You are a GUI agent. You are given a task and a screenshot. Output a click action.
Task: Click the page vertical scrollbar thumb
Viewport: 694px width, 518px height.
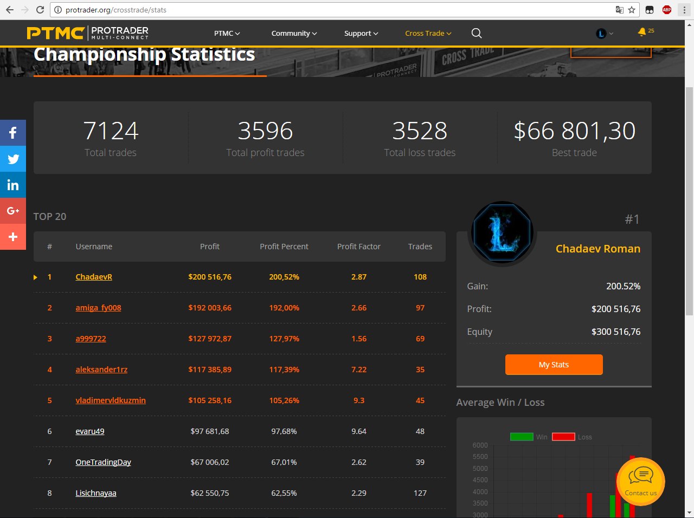point(690,200)
